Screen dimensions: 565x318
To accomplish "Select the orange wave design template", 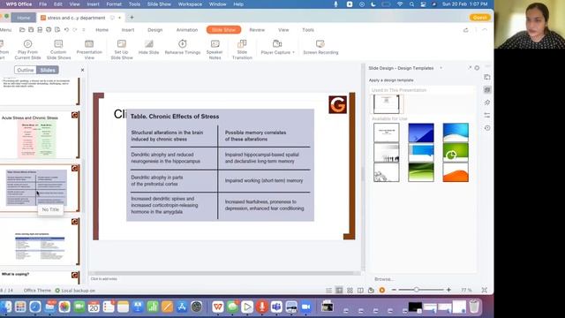I will [x=456, y=172].
